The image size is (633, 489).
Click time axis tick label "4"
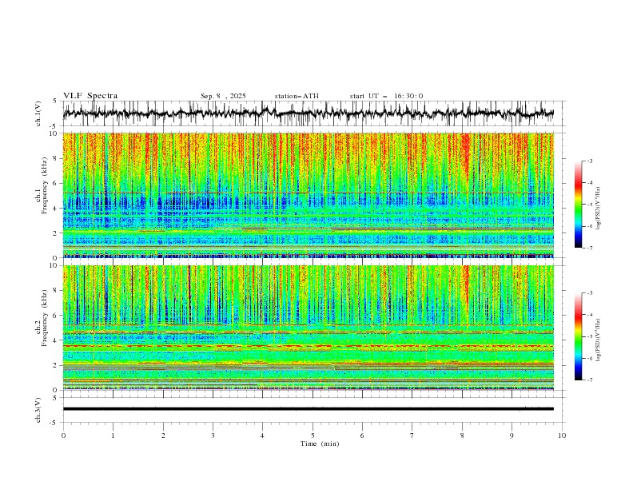[262, 435]
